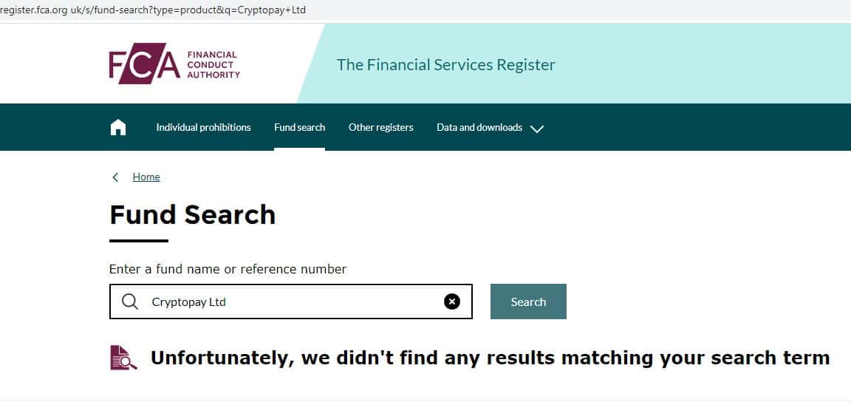Open the Data and downloads menu
Screen dimensions: 851x402
[x=479, y=128]
